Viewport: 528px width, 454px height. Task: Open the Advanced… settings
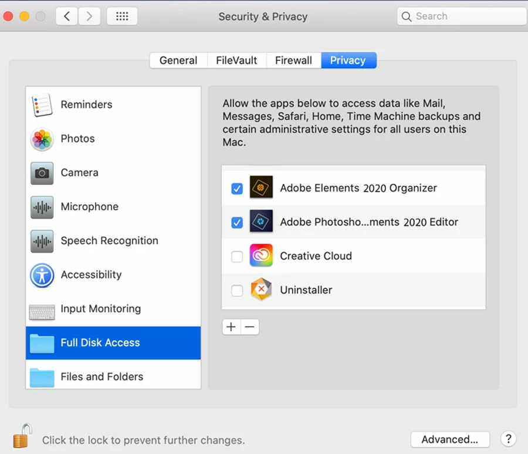pos(450,439)
